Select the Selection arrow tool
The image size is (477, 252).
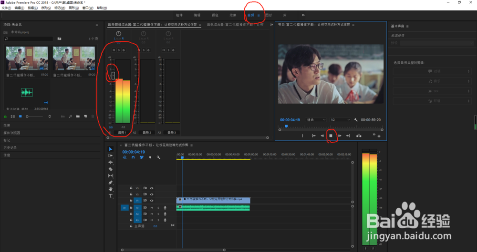pyautogui.click(x=111, y=149)
